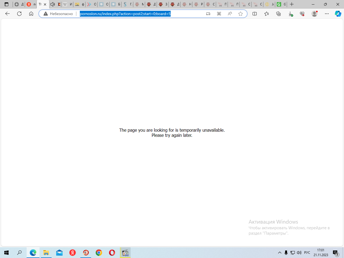Show hidden system tray icons

pyautogui.click(x=280, y=253)
